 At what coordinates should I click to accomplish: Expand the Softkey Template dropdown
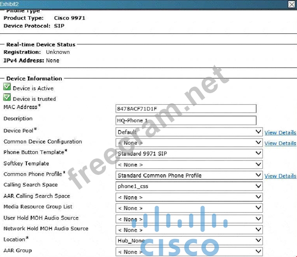189,165
